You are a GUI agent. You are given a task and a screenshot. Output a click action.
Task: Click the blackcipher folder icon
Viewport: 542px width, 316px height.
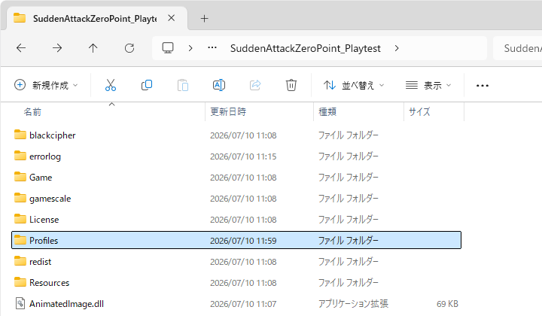point(20,135)
